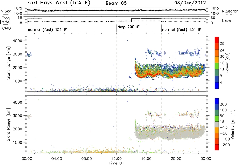The height and width of the screenshot is (165, 238).
Task: Click the 'Slant Range [km]' label of power panel
Action: click(8, 63)
